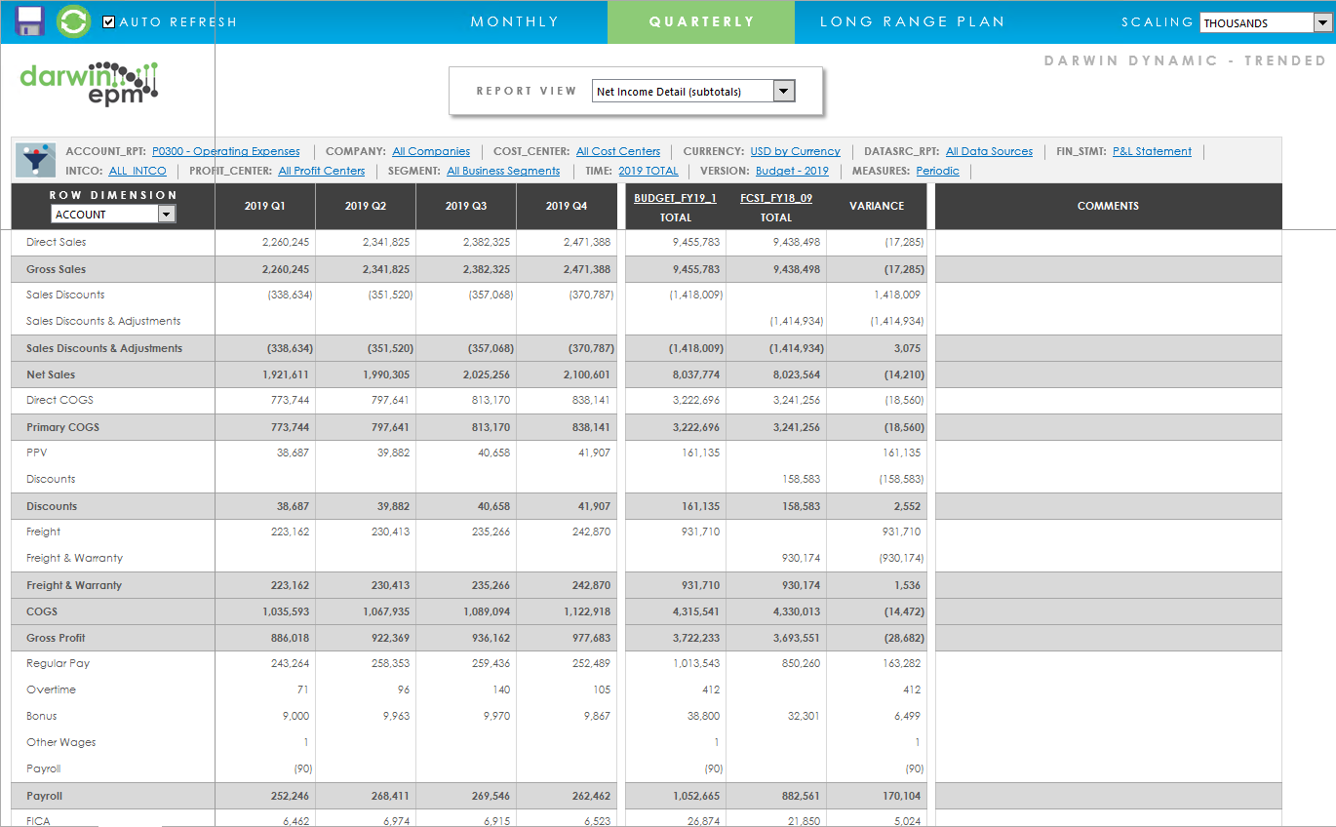Select the Freight row label
Image resolution: width=1336 pixels, height=827 pixels.
coord(44,532)
